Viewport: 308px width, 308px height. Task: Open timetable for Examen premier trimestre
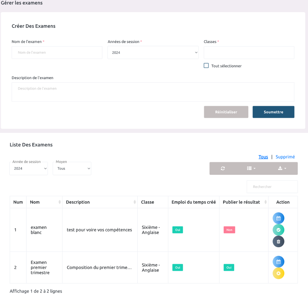[278, 262]
